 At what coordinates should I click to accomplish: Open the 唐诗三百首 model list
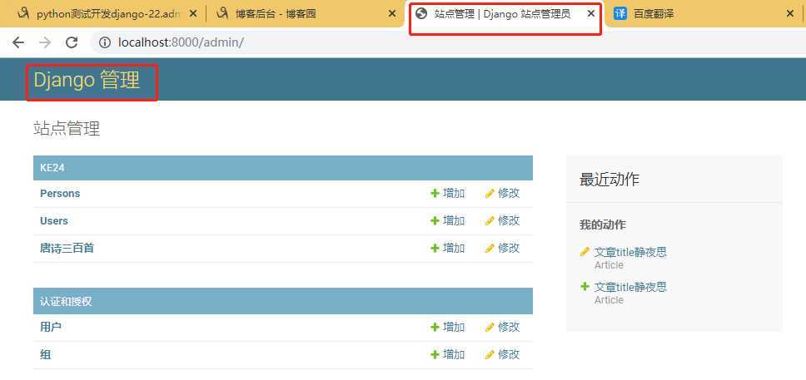67,248
